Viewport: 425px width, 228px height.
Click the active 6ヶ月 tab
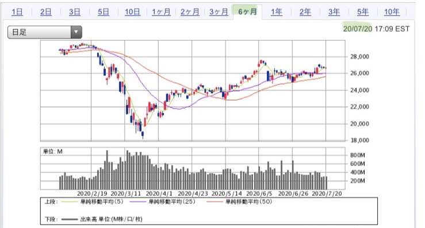tap(247, 12)
